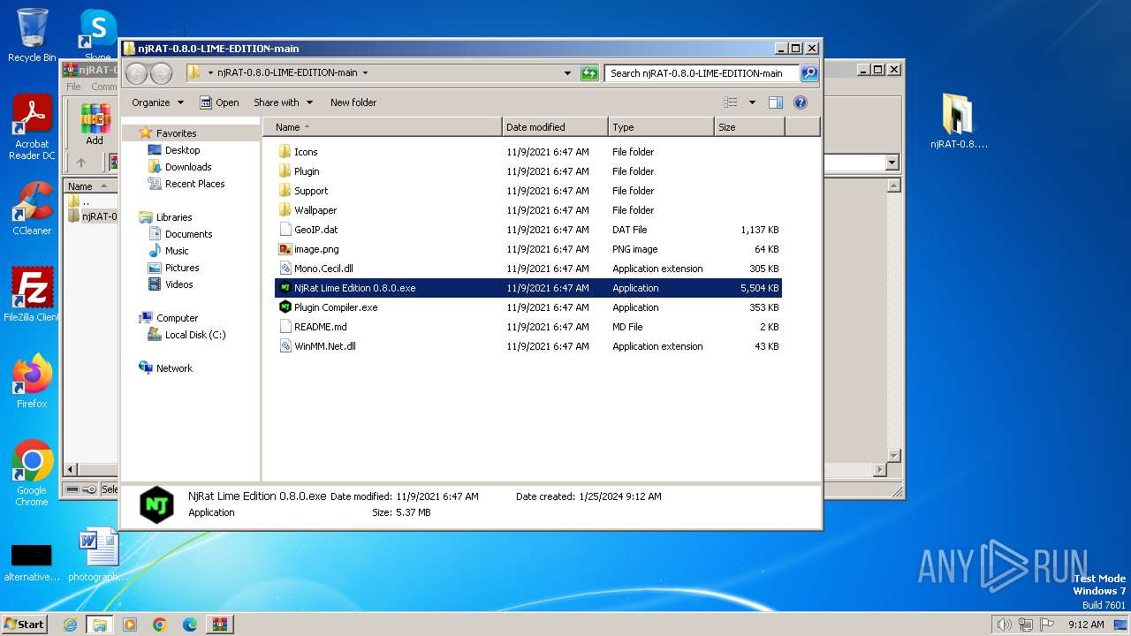Select the WinMM.Net.dll file icon

tap(285, 346)
